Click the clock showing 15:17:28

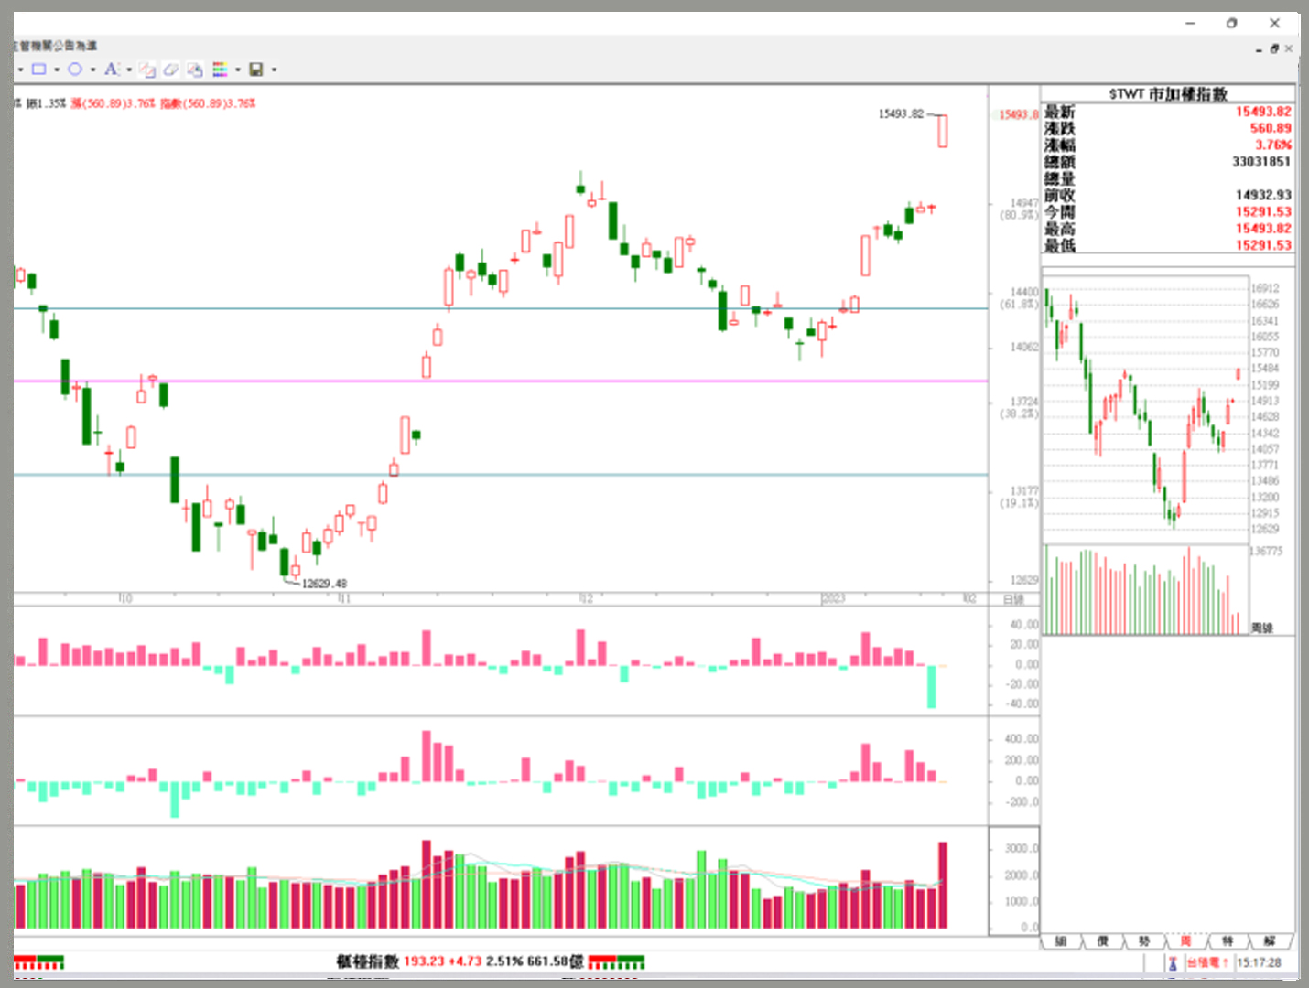coord(1259,963)
